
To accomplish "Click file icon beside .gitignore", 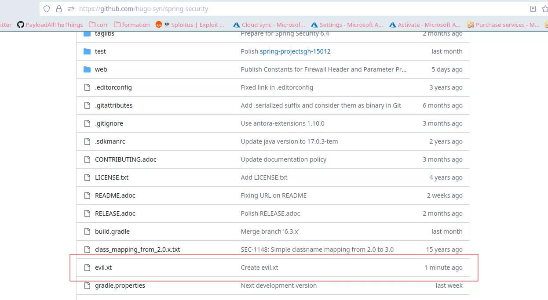I will click(x=87, y=123).
